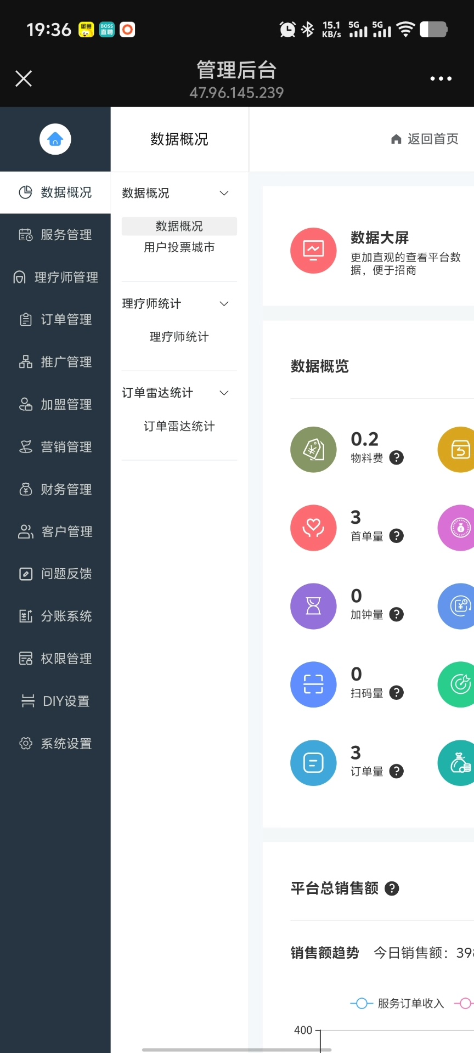
Task: Click the 权限管理 icon
Action: (26, 659)
